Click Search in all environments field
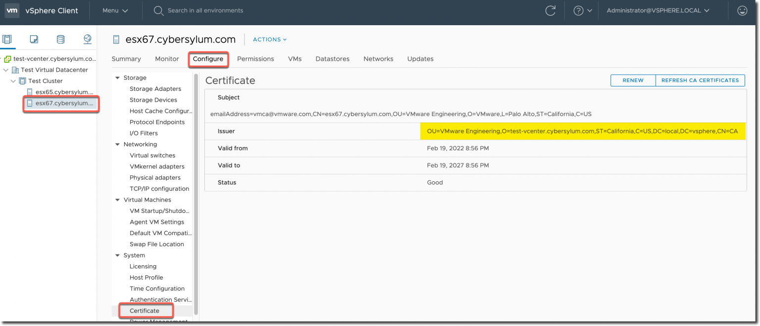760x326 pixels. (x=205, y=10)
